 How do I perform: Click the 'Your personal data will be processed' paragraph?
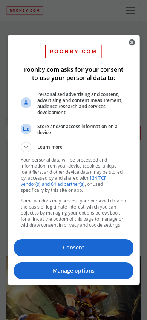(72, 175)
